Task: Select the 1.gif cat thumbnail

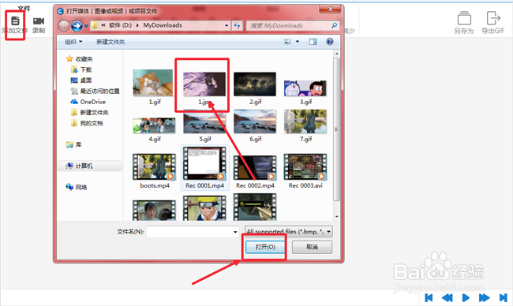Action: coord(153,83)
